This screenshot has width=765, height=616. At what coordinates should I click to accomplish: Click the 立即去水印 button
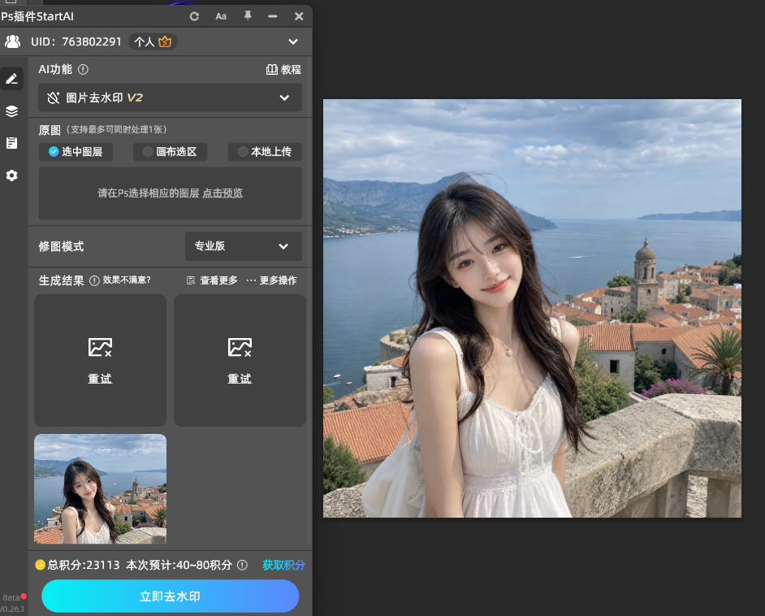(x=171, y=596)
